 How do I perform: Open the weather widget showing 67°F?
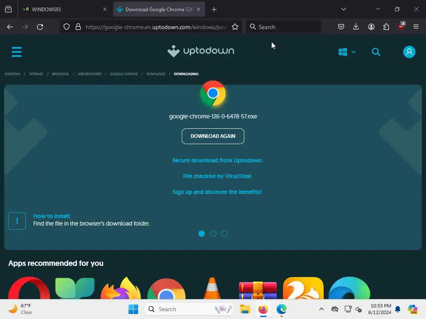(21, 309)
